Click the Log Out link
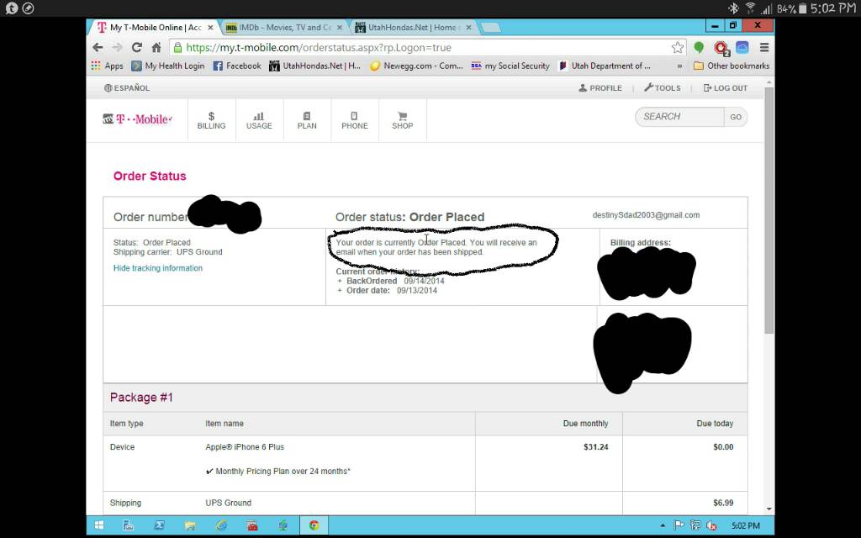 726,87
